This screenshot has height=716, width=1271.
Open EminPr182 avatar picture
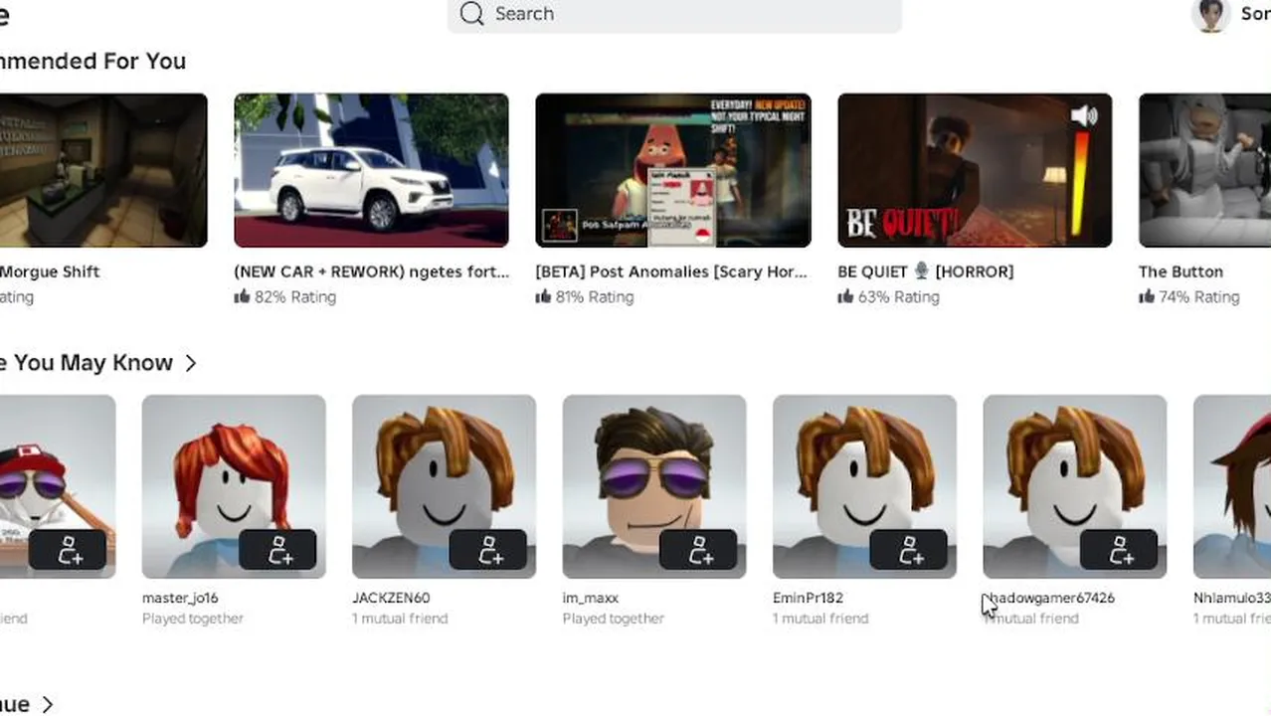tap(864, 486)
